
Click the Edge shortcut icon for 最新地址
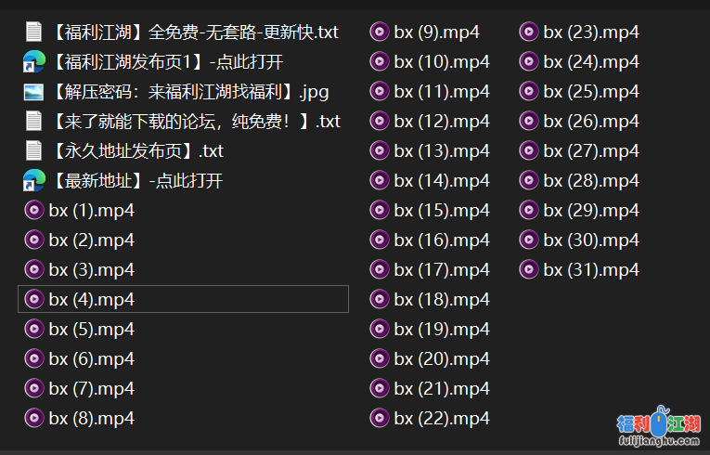point(33,181)
